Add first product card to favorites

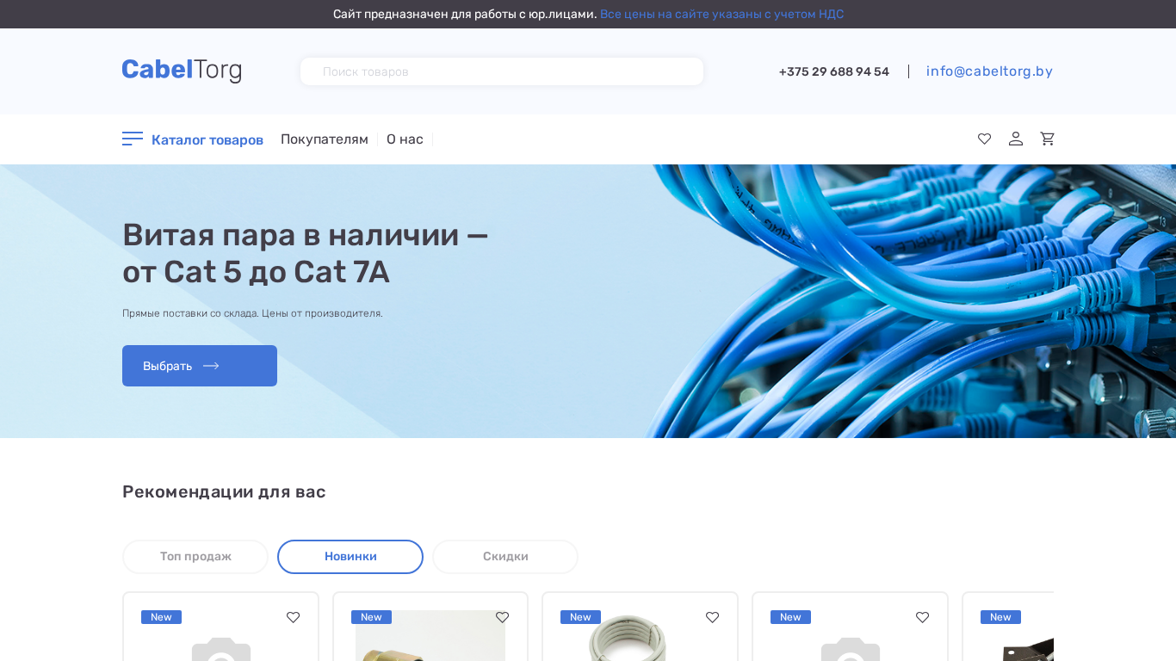(x=293, y=617)
